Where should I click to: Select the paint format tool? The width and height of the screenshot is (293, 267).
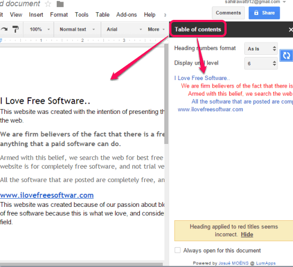(16, 30)
